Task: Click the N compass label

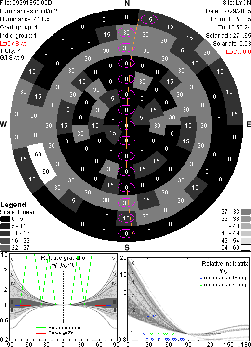Action: [127, 3]
